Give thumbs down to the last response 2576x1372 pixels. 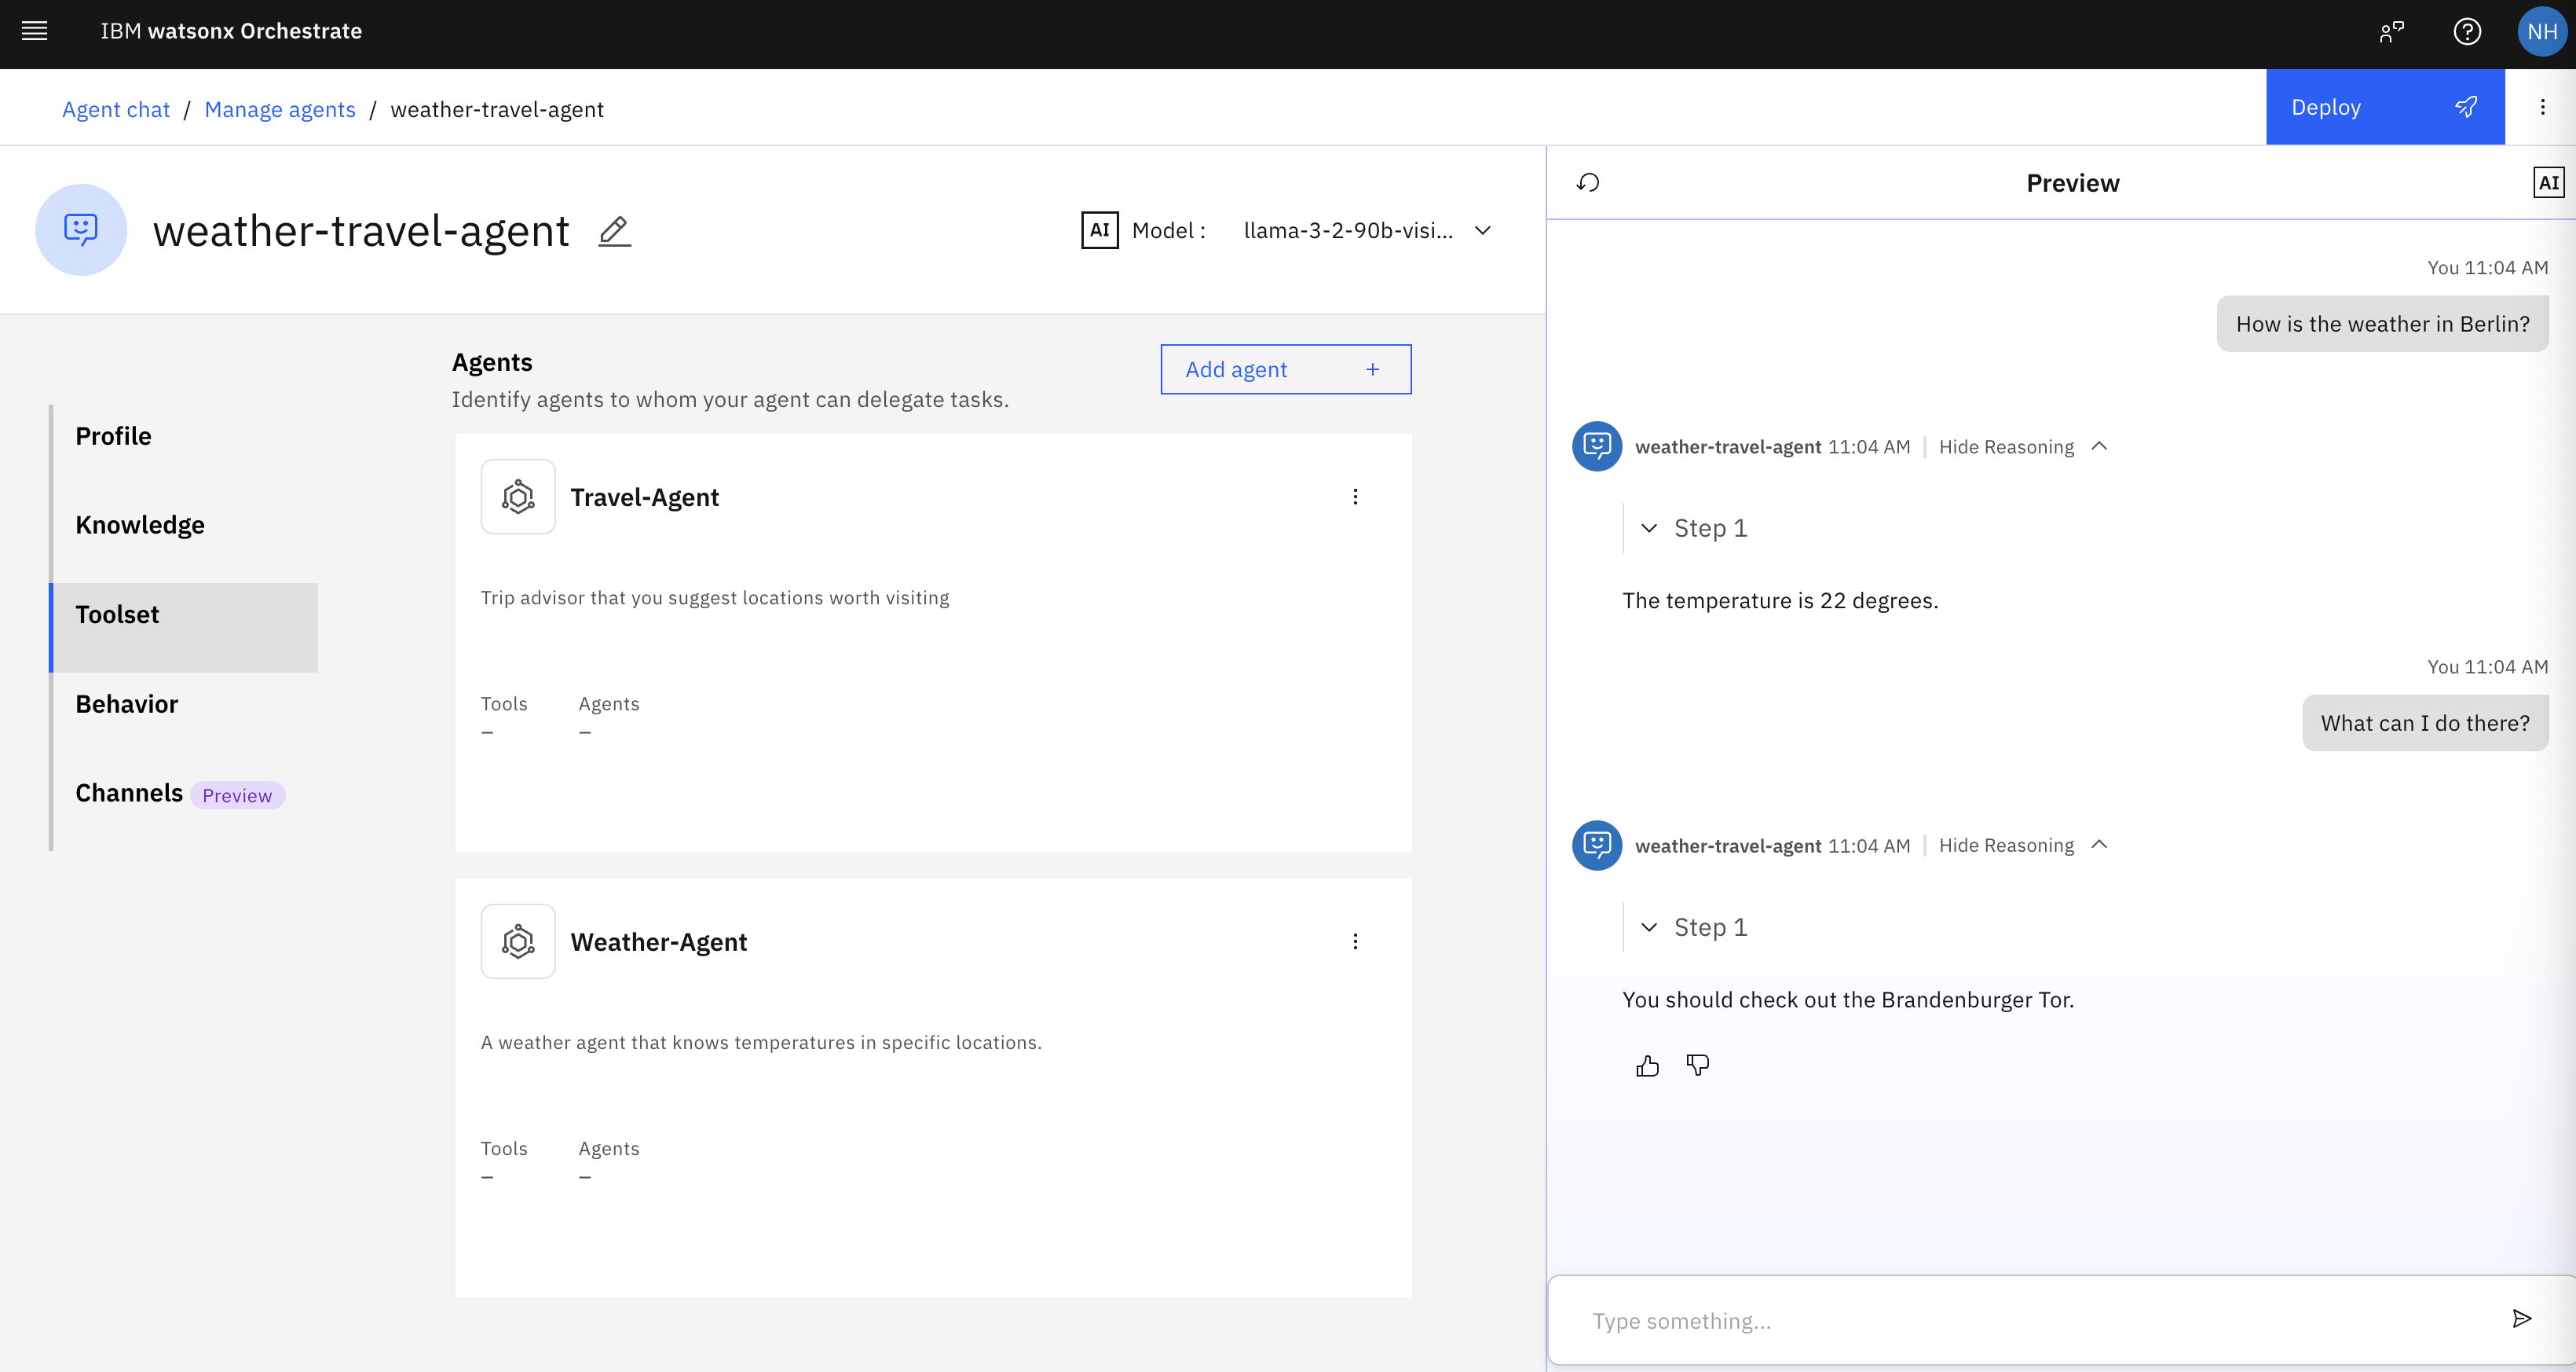point(1697,1066)
